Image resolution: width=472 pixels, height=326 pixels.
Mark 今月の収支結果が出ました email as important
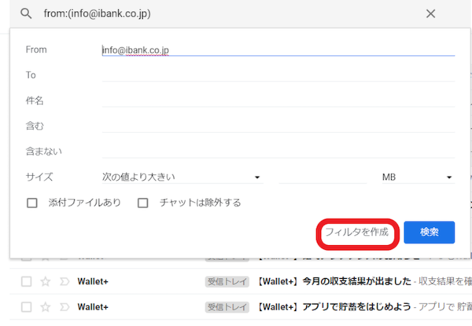(65, 281)
